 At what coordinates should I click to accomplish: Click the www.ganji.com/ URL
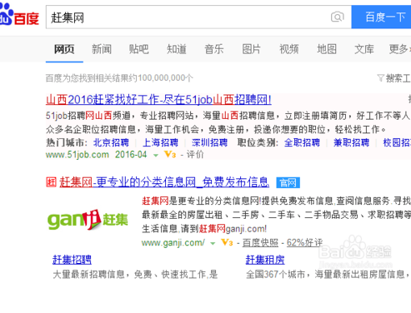[x=173, y=243]
